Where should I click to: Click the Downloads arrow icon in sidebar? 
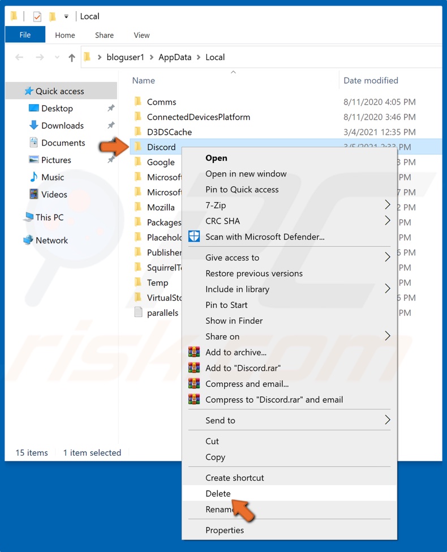tap(34, 125)
